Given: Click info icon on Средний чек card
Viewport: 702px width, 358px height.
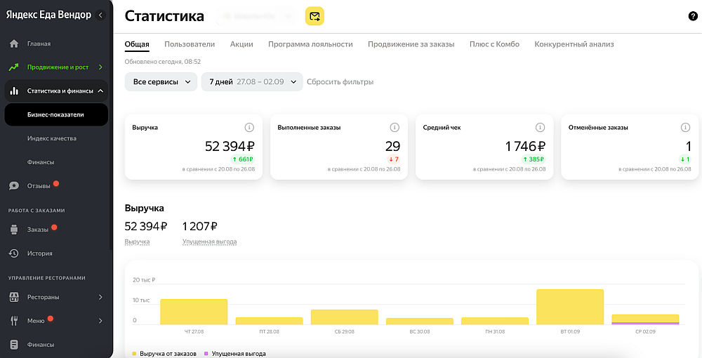Looking at the screenshot, I should pos(541,128).
